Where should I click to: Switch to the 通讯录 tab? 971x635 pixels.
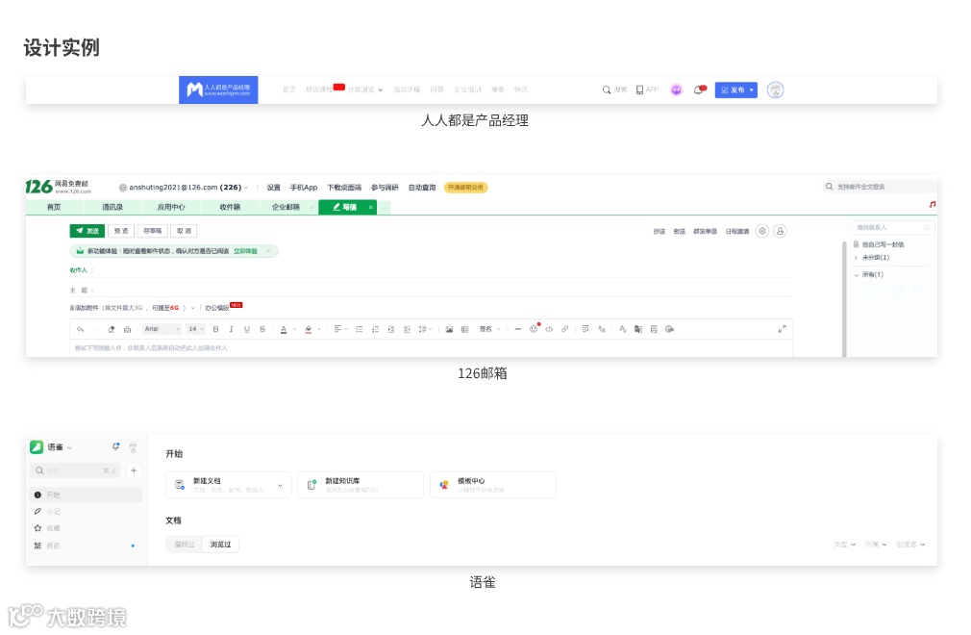pyautogui.click(x=112, y=207)
